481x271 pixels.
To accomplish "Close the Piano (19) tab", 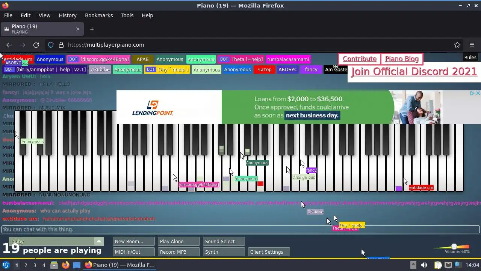I will click(78, 29).
